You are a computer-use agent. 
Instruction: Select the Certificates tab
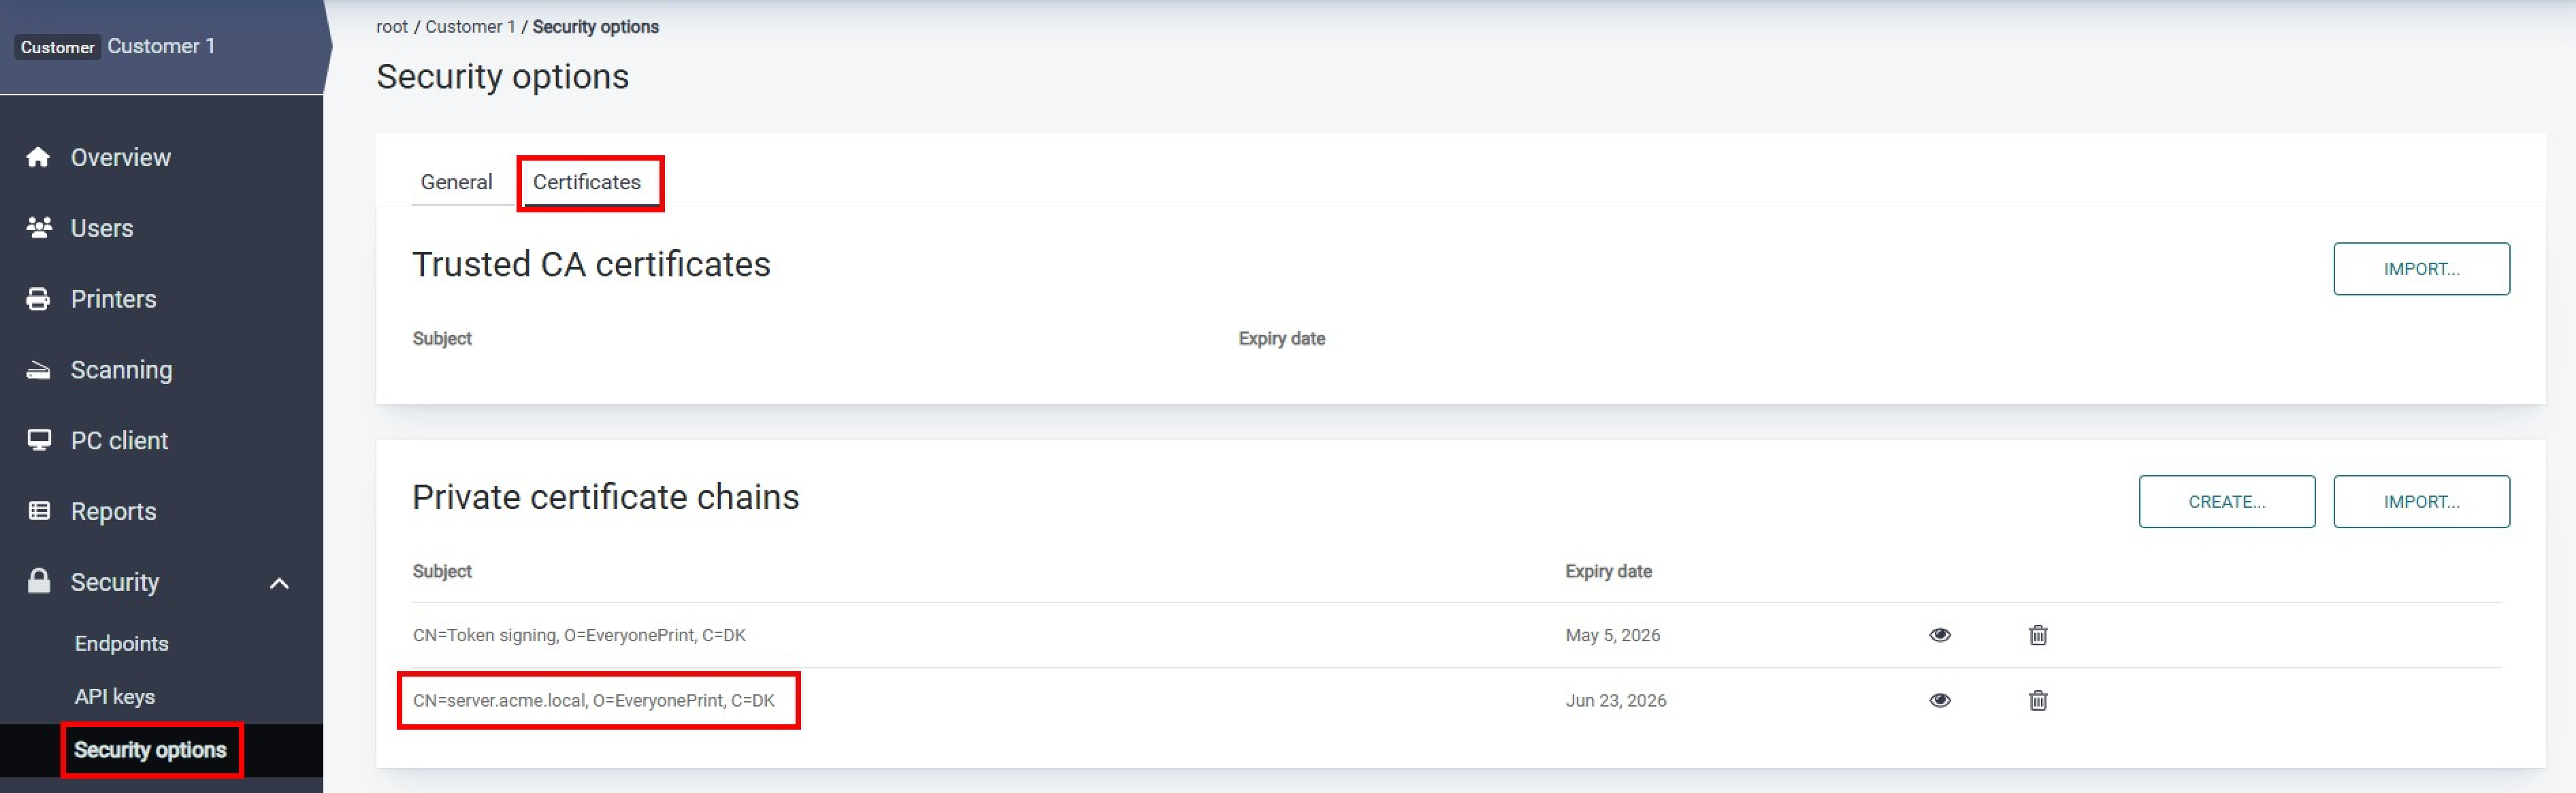586,182
